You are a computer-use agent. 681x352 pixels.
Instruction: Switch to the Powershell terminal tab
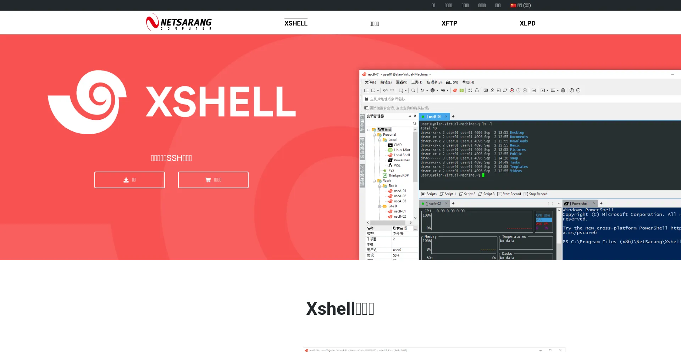pos(580,203)
